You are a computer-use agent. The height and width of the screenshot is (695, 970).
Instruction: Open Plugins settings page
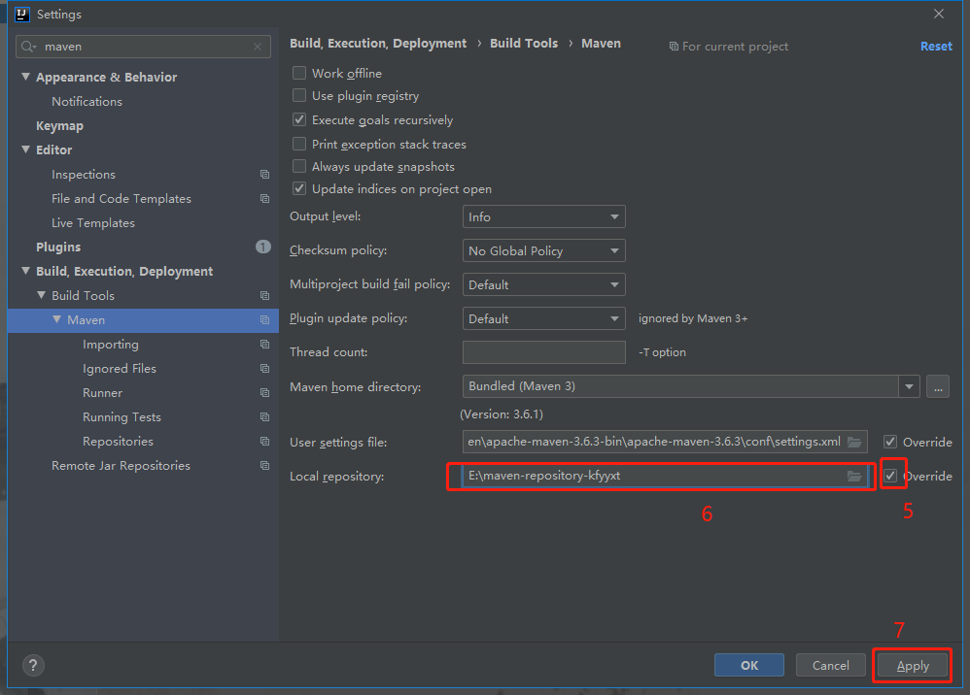click(x=58, y=248)
